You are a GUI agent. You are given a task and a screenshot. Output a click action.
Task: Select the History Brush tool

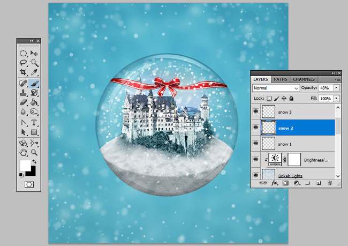34,93
